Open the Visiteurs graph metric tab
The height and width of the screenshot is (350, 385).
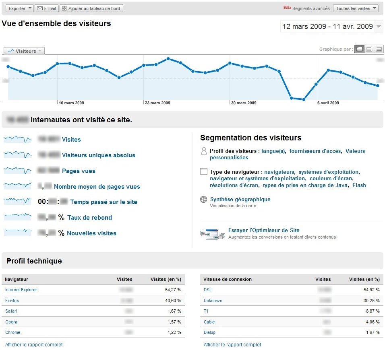pyautogui.click(x=24, y=51)
